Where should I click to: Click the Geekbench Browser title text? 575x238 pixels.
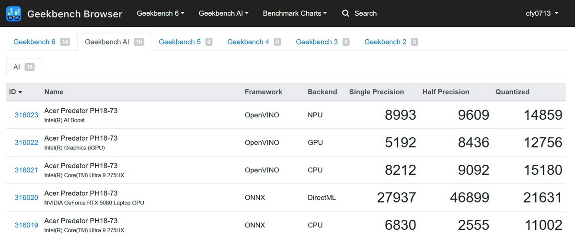click(x=75, y=13)
